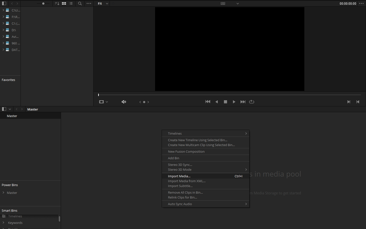The height and width of the screenshot is (229, 366).
Task: Expand the DAT... drive entry
Action: pyautogui.click(x=3, y=50)
